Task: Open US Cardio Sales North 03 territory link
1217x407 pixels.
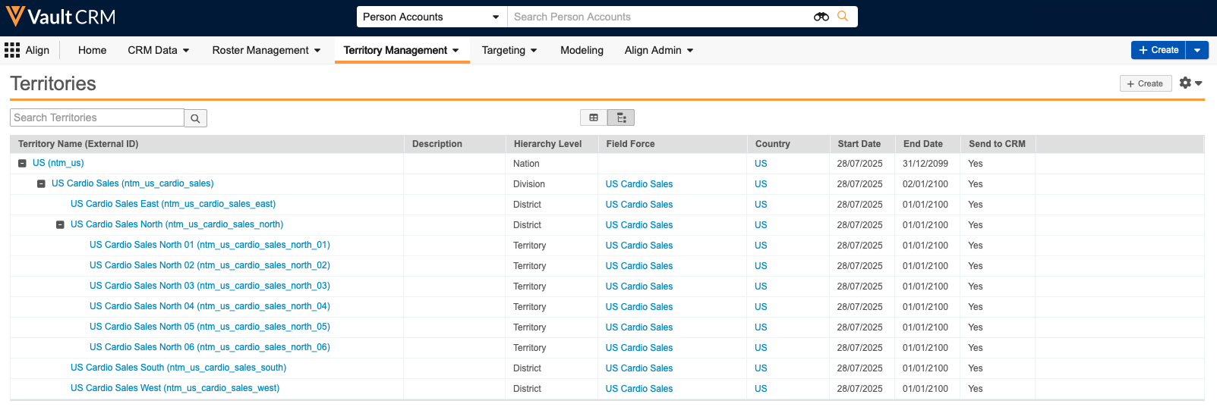Action: click(210, 286)
